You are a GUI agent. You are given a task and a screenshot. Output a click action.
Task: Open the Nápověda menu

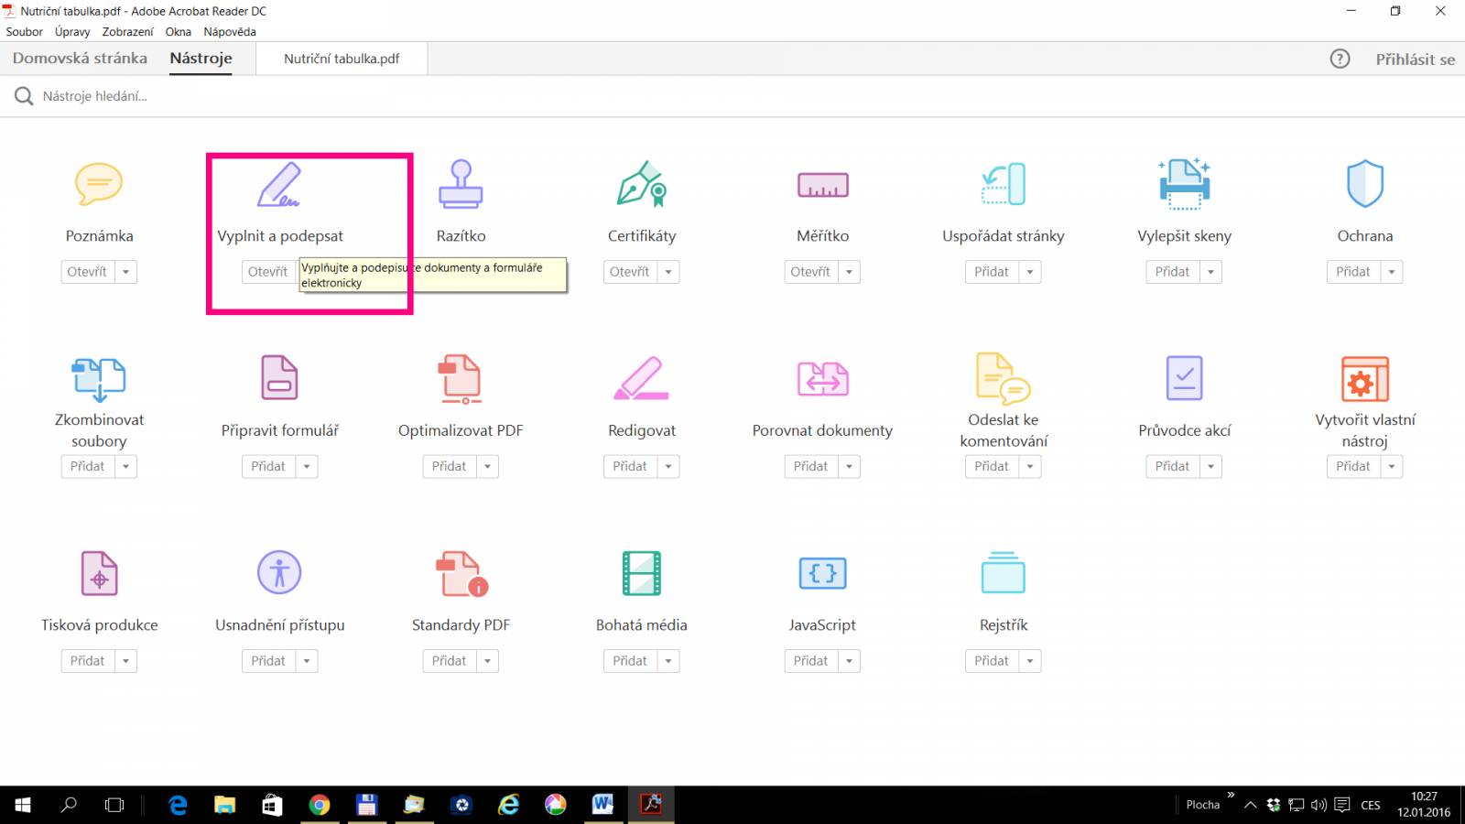coord(230,31)
